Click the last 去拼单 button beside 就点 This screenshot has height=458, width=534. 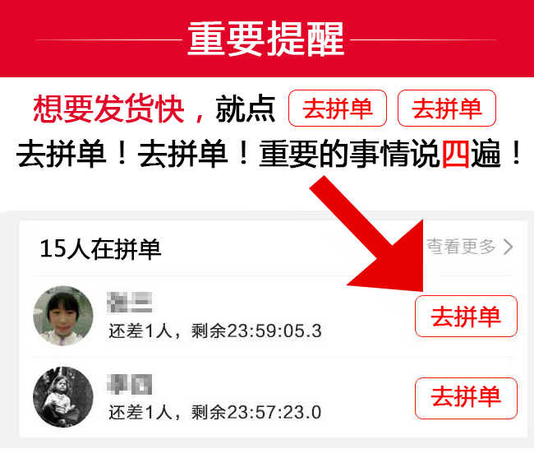446,108
